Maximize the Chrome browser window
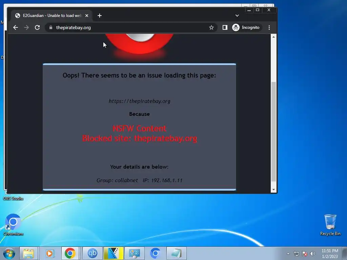Viewport: 347px width, 260px height. [x=258, y=10]
